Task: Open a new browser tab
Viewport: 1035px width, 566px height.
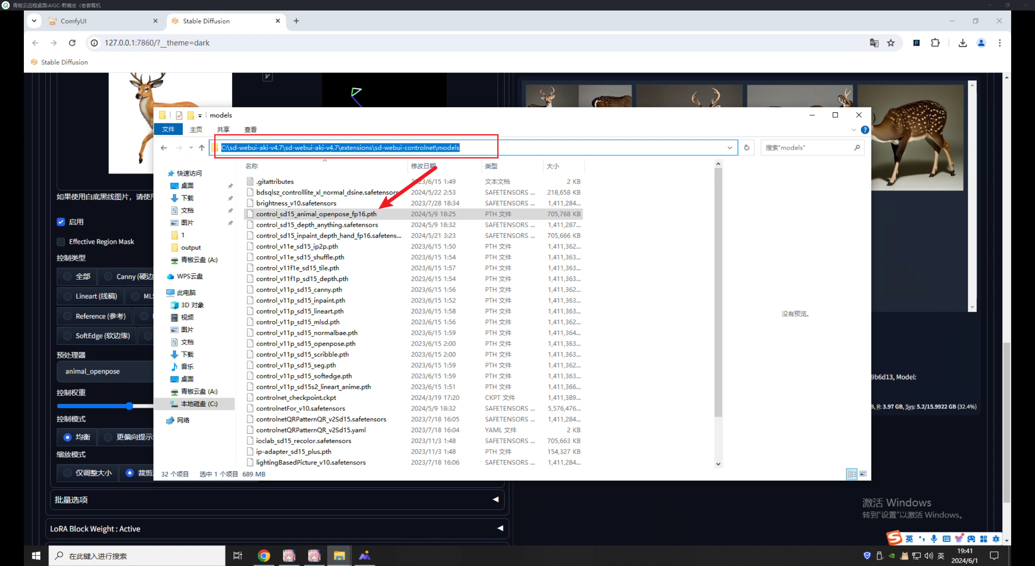Action: point(296,21)
